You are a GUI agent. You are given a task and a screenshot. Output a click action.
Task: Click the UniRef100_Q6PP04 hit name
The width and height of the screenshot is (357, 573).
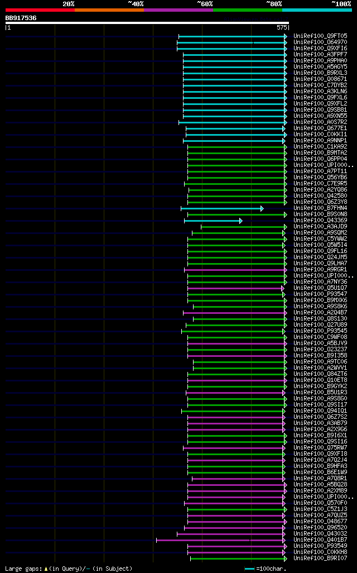(321, 159)
